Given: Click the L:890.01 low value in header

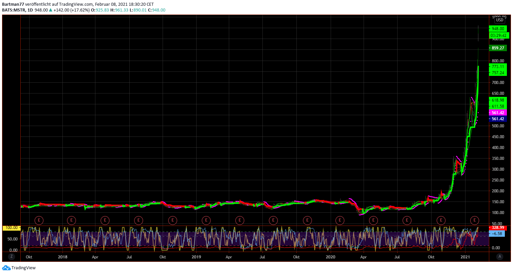Looking at the screenshot, I should (139, 10).
